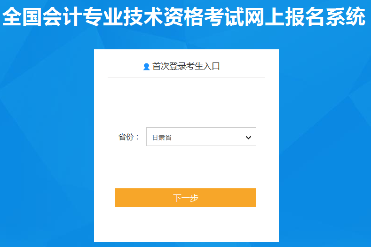Viewport: 371px width, 247px height.
Task: Click the 下一步 text label
Action: pos(185,198)
